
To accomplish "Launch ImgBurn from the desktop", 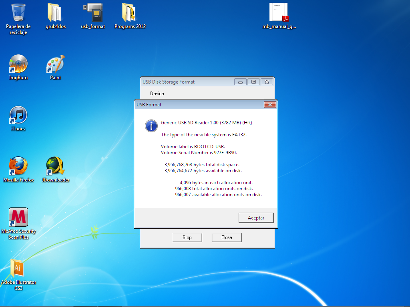I will 18,64.
